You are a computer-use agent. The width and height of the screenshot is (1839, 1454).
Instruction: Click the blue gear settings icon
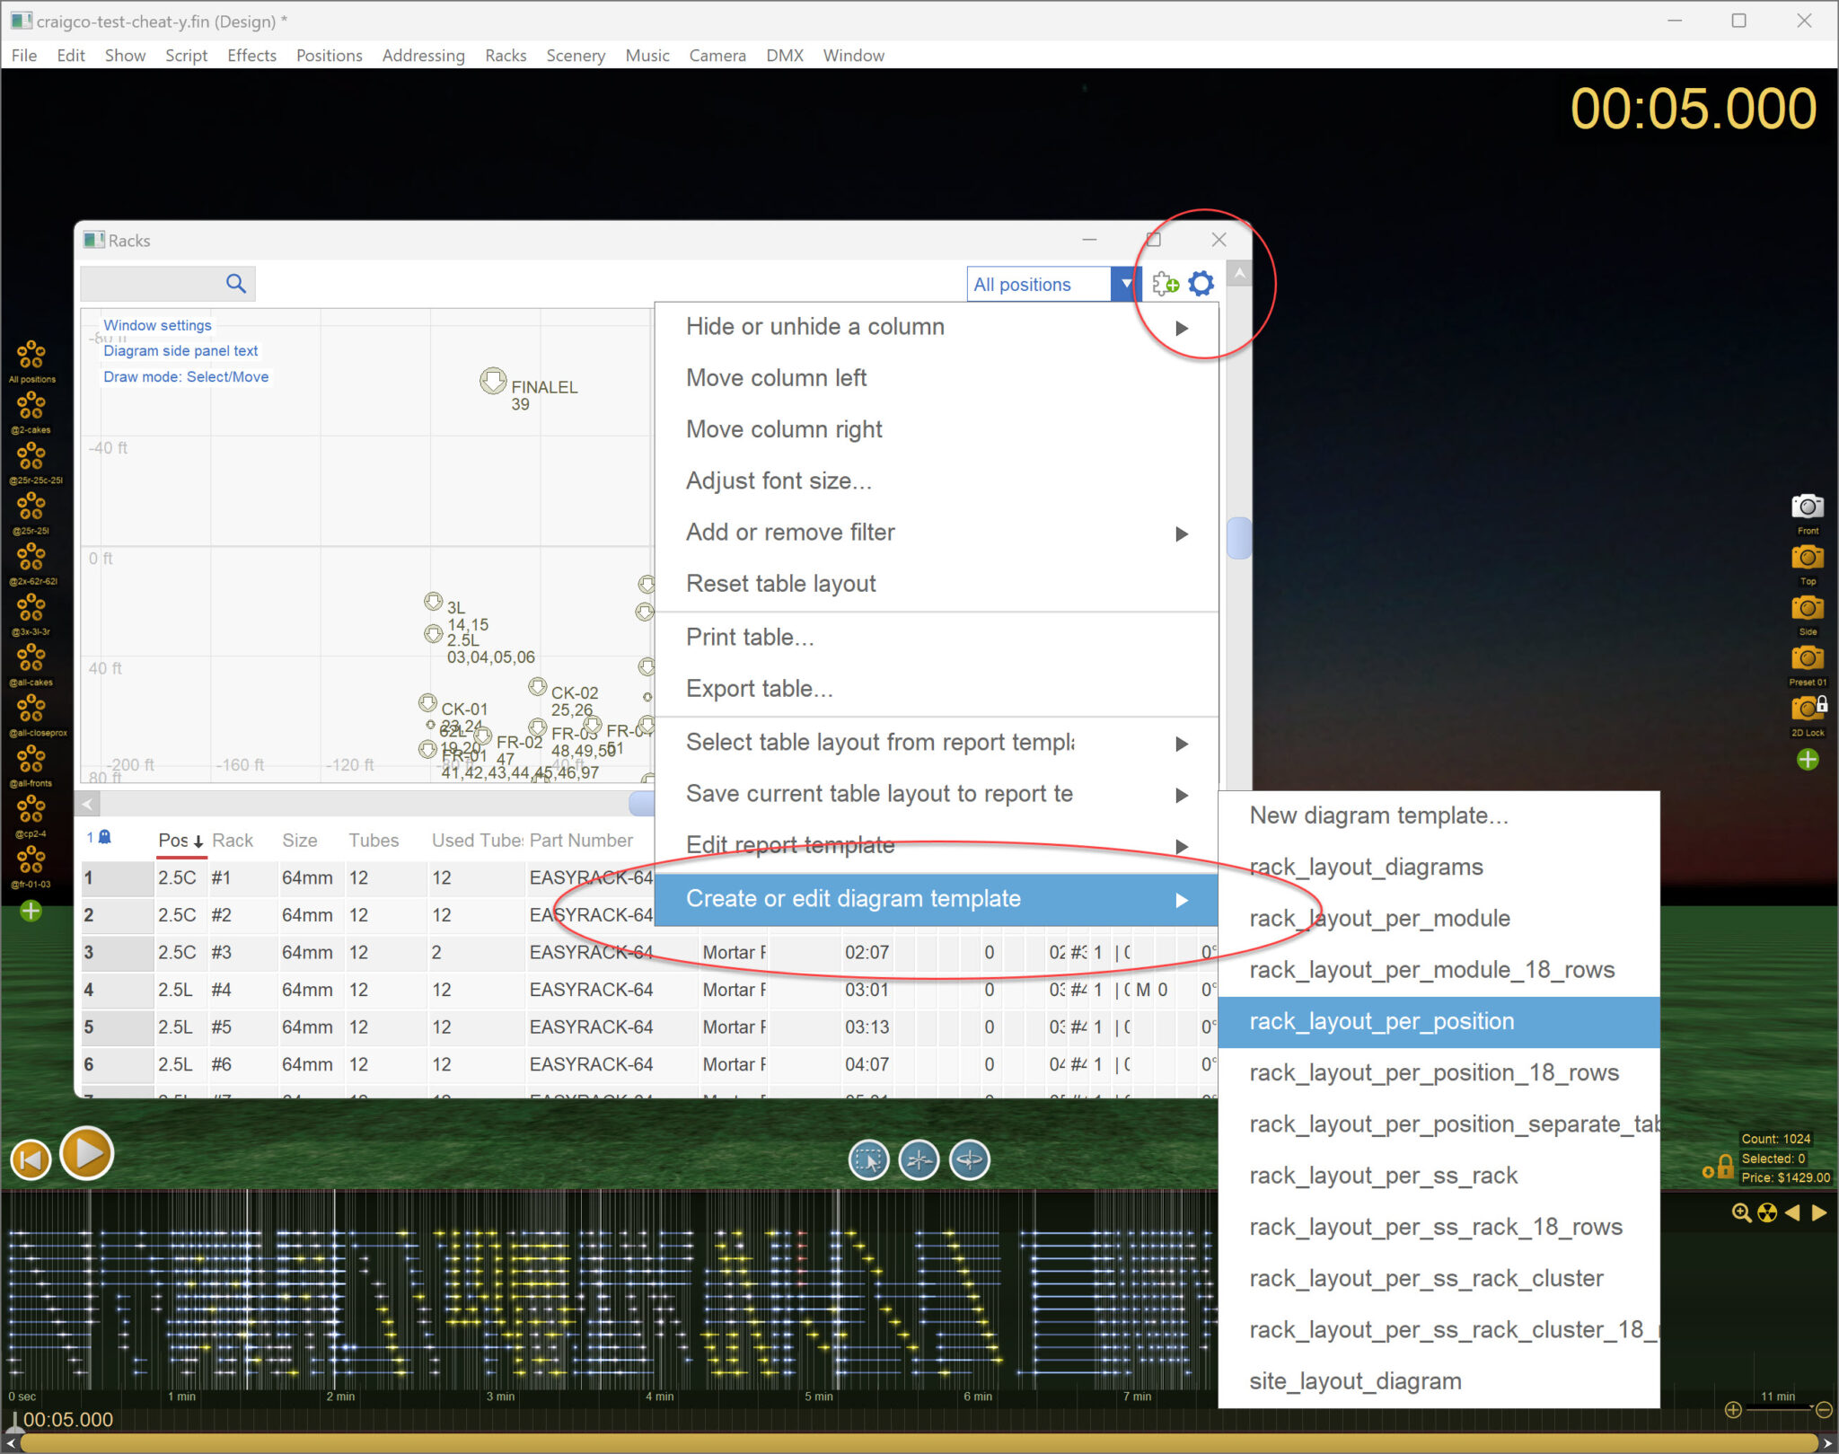pos(1201,284)
